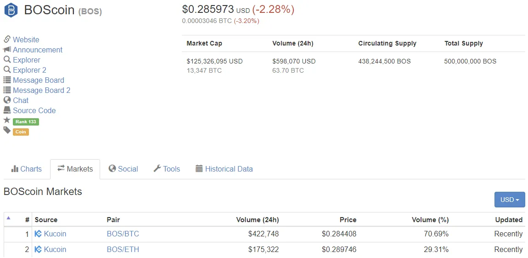Image resolution: width=528 pixels, height=258 pixels.
Task: Sort by Price column header
Action: pyautogui.click(x=348, y=220)
